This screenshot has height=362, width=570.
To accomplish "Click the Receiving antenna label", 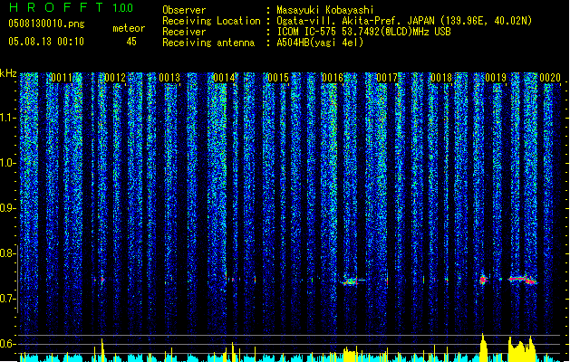I will (x=208, y=43).
